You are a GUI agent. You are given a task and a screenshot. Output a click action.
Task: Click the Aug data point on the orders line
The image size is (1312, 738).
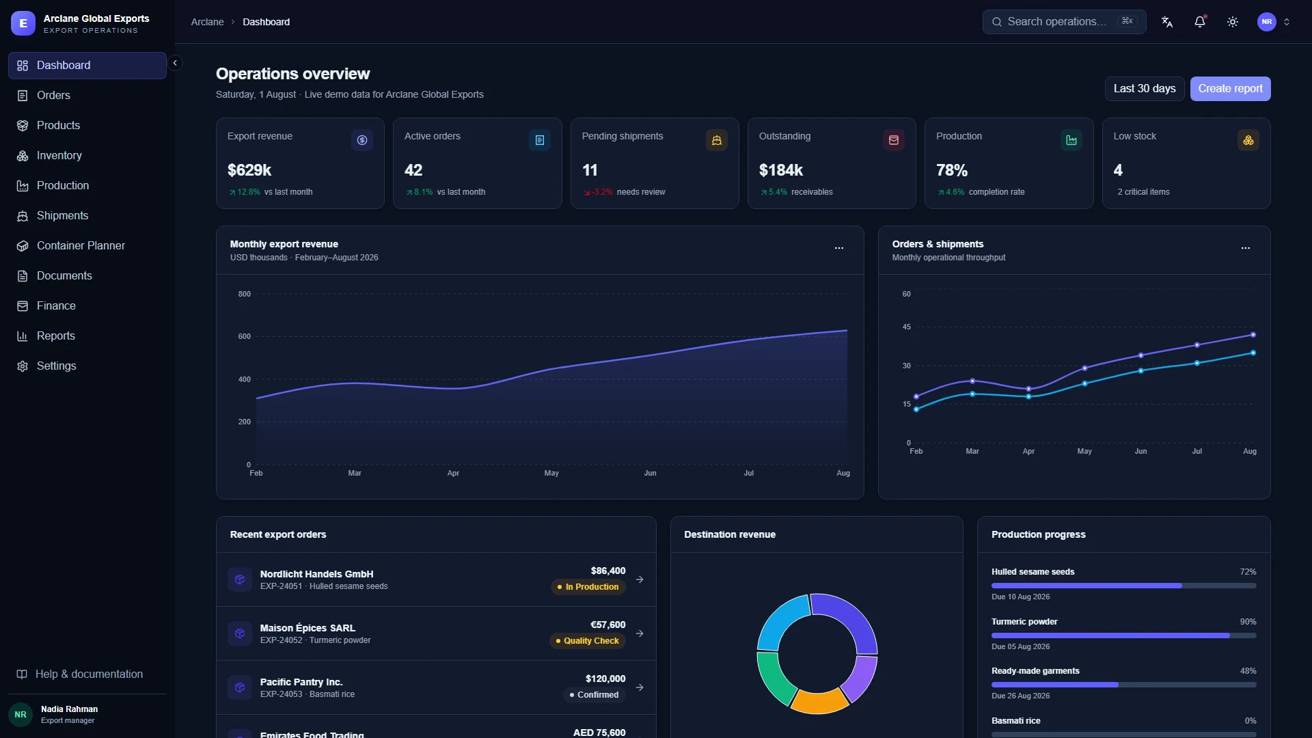click(x=1253, y=335)
